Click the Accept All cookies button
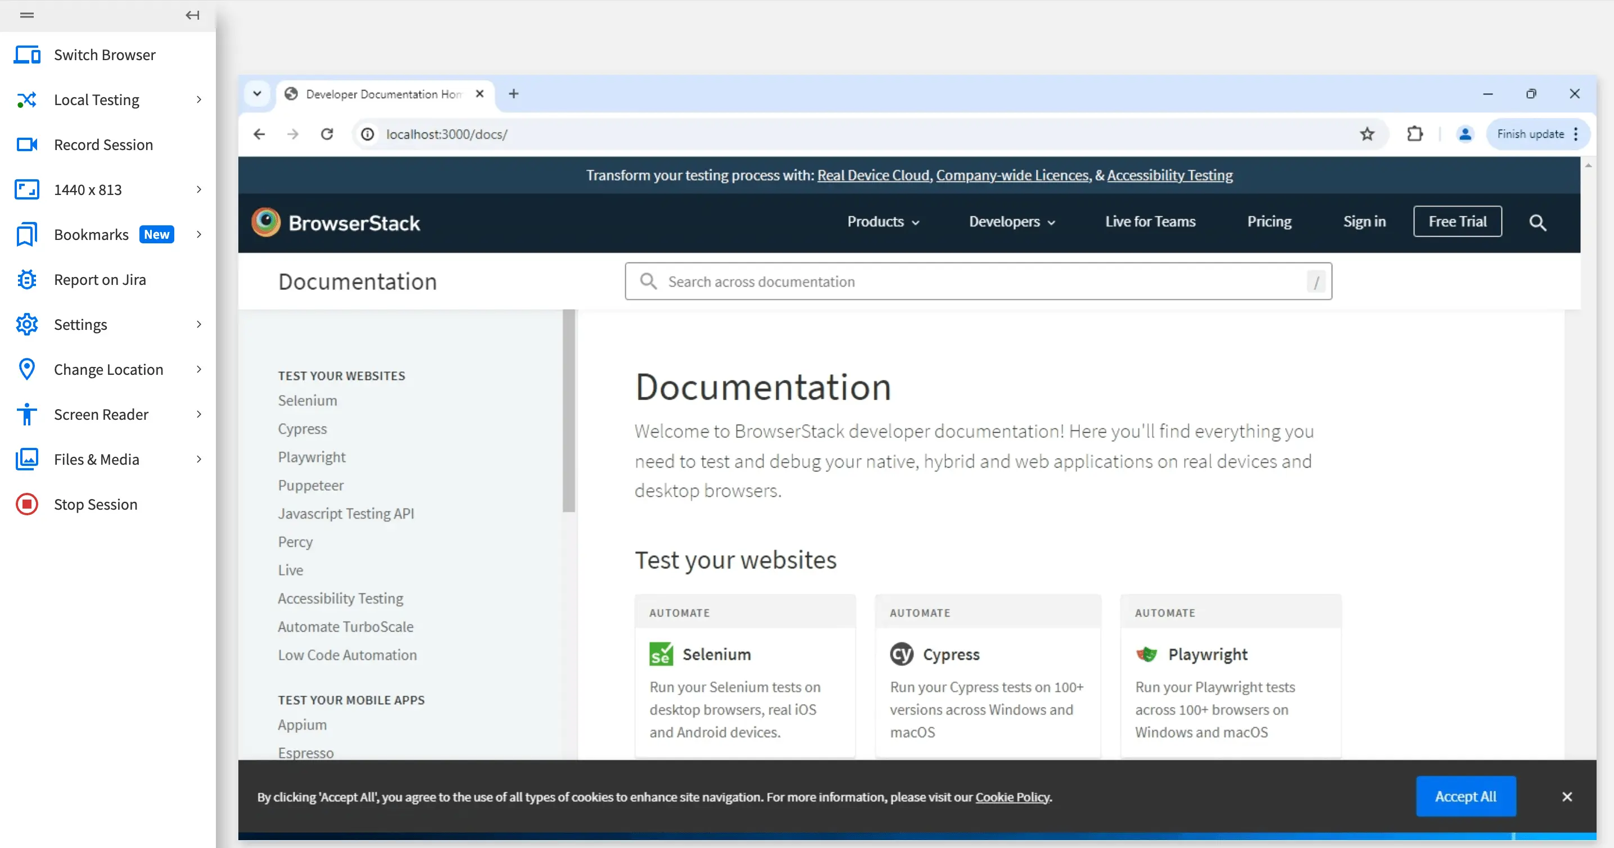The width and height of the screenshot is (1614, 848). 1465,796
